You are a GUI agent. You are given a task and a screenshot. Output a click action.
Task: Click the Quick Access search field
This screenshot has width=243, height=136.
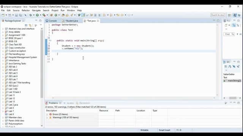[x=218, y=15]
